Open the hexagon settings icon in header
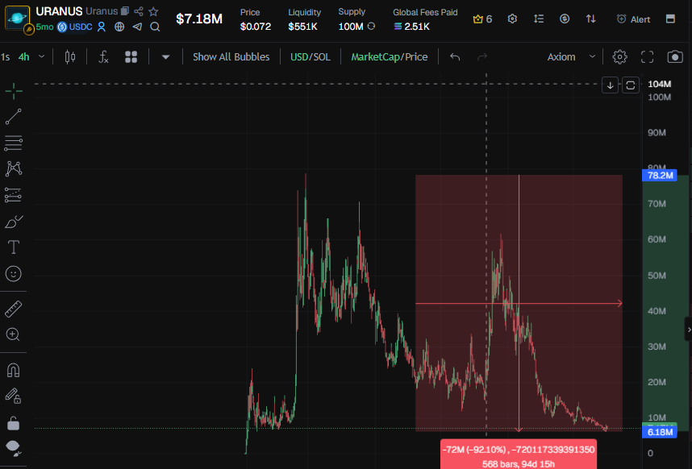The height and width of the screenshot is (469, 692). pyautogui.click(x=512, y=19)
